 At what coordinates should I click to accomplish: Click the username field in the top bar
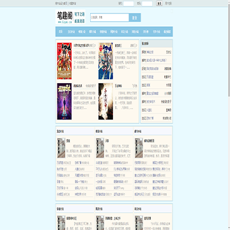(128, 3)
